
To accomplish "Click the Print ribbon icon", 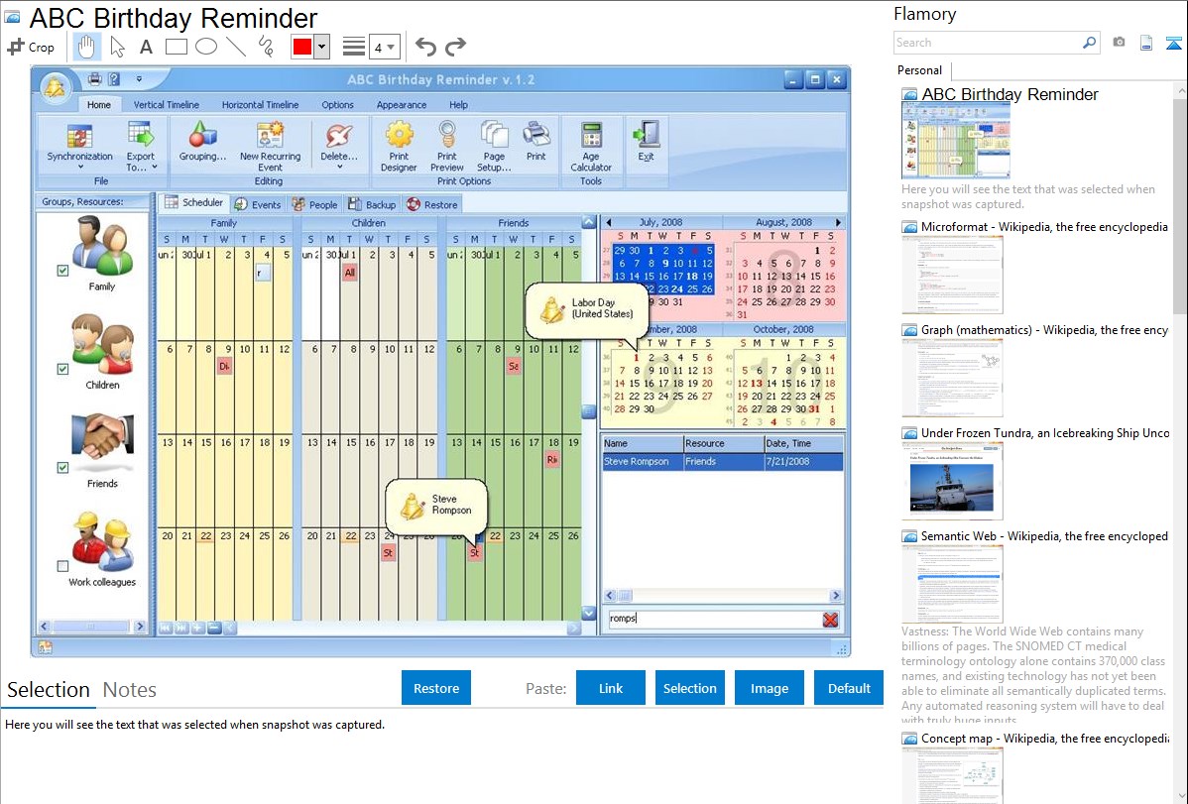I will [536, 142].
